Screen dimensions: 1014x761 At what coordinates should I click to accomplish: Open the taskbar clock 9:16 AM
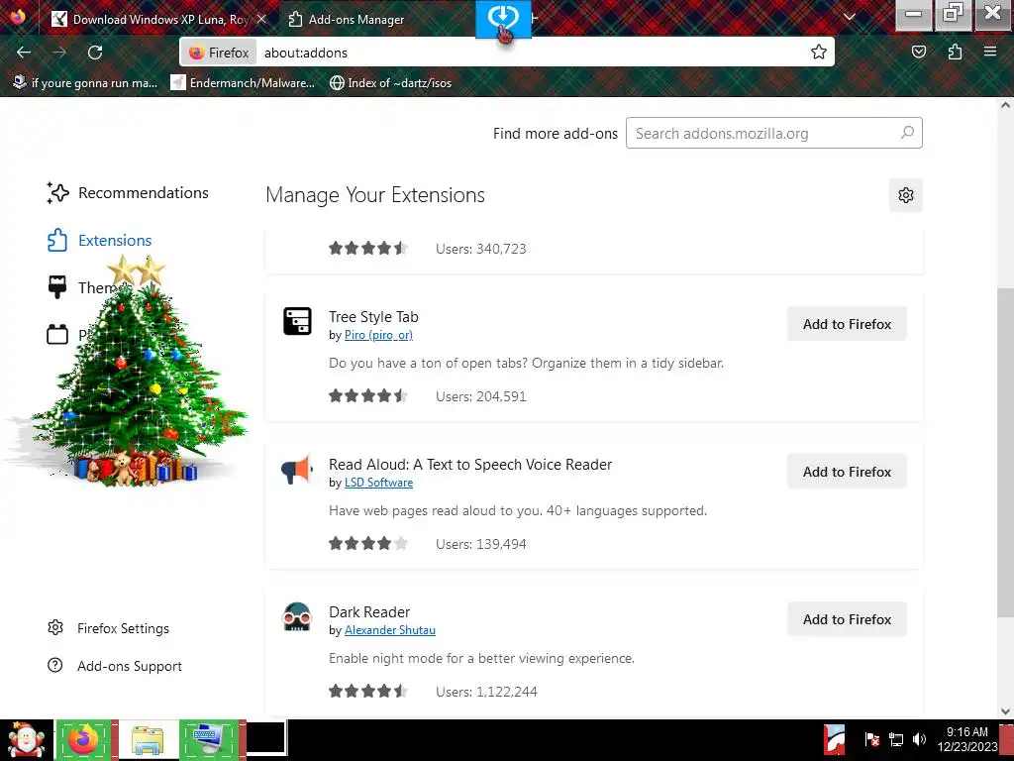(x=966, y=739)
